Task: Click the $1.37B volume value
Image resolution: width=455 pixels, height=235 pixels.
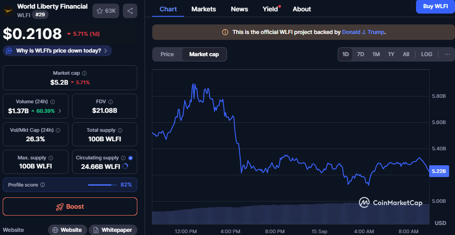Action: pos(19,110)
